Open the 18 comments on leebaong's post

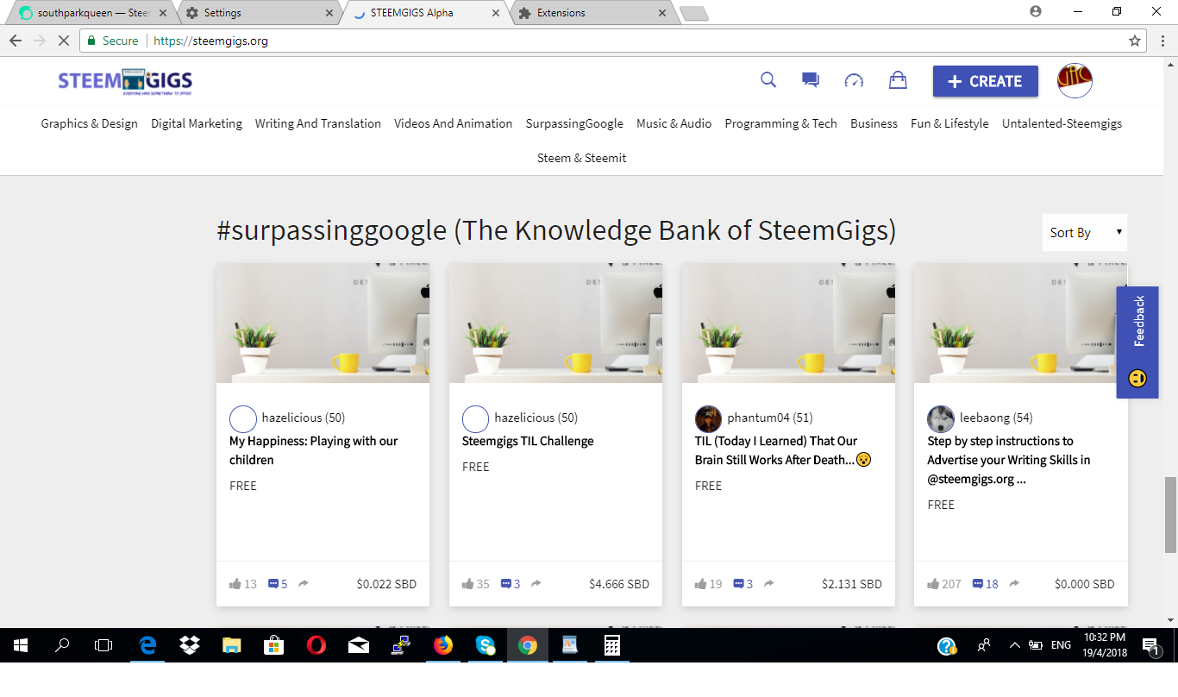[x=985, y=584]
